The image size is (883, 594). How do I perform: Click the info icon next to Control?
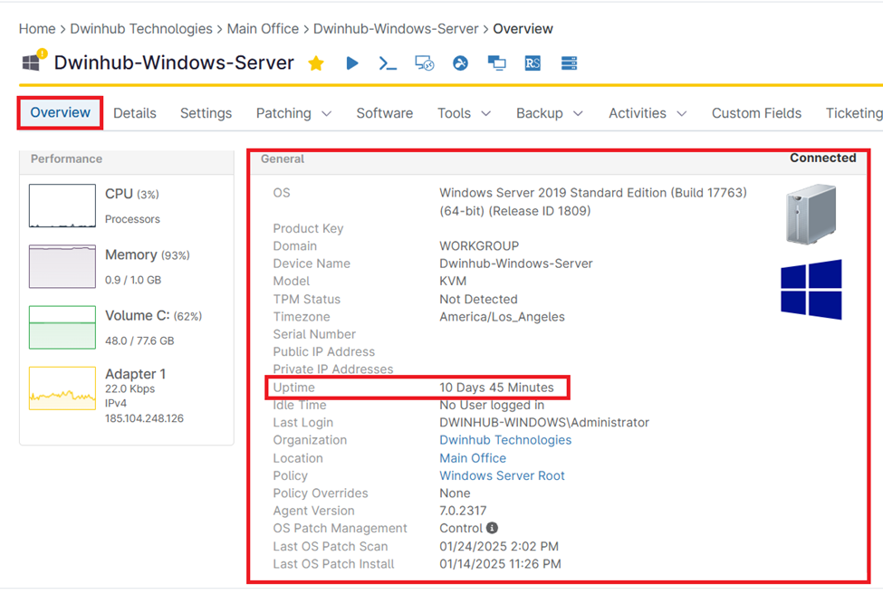pyautogui.click(x=492, y=528)
